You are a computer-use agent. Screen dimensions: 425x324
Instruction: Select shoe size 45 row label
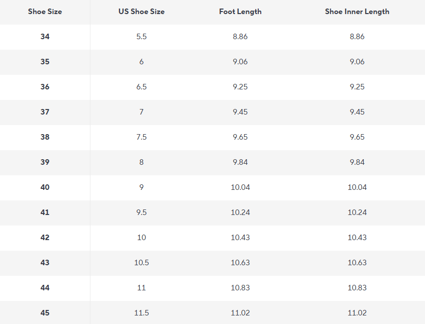45,313
